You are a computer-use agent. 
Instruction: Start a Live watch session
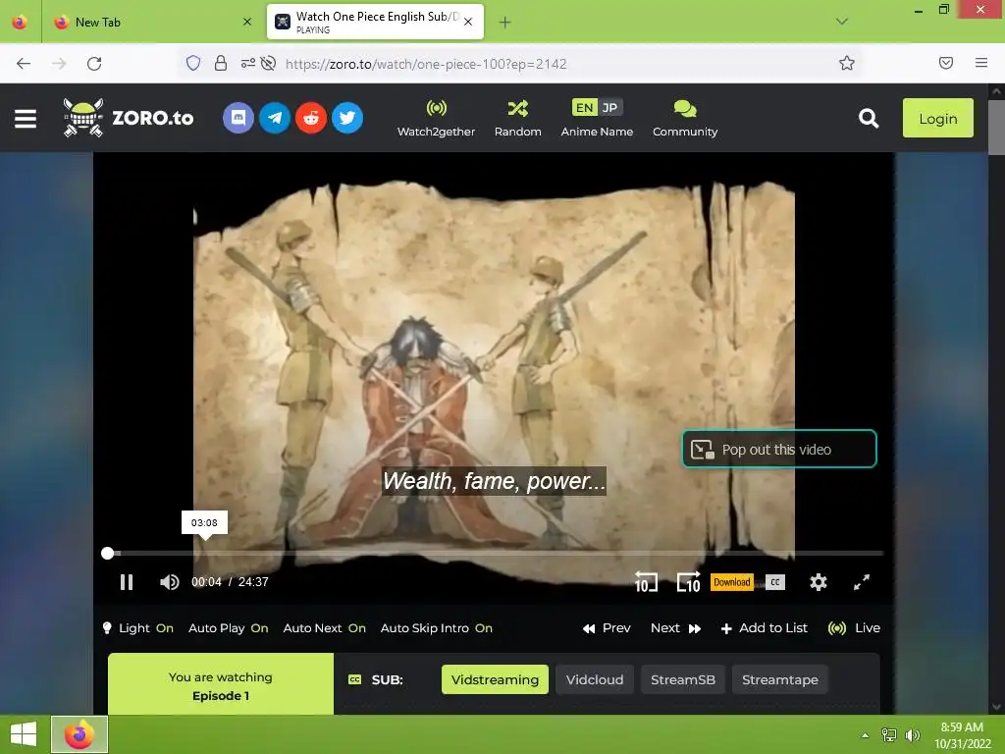tap(854, 628)
